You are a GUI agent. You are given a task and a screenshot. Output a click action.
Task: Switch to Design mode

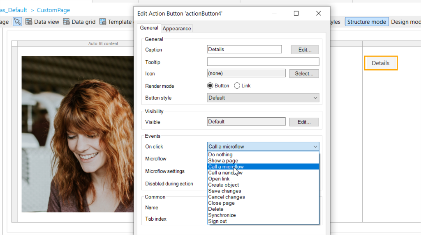click(406, 22)
